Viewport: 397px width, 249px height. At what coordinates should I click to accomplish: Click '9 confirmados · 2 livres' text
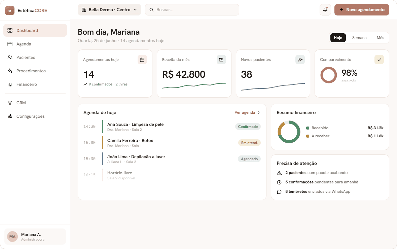click(x=108, y=84)
